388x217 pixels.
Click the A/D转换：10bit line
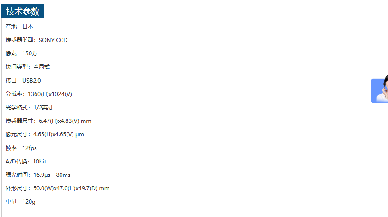pos(26,162)
